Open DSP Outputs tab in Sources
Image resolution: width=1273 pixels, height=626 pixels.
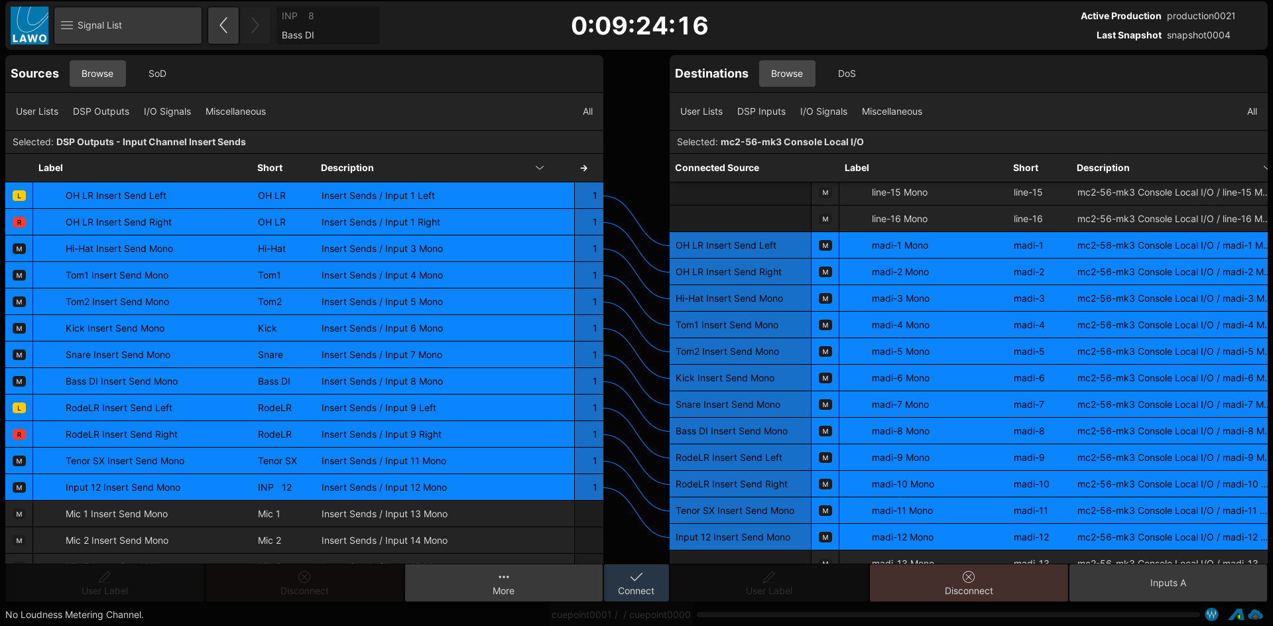[101, 111]
